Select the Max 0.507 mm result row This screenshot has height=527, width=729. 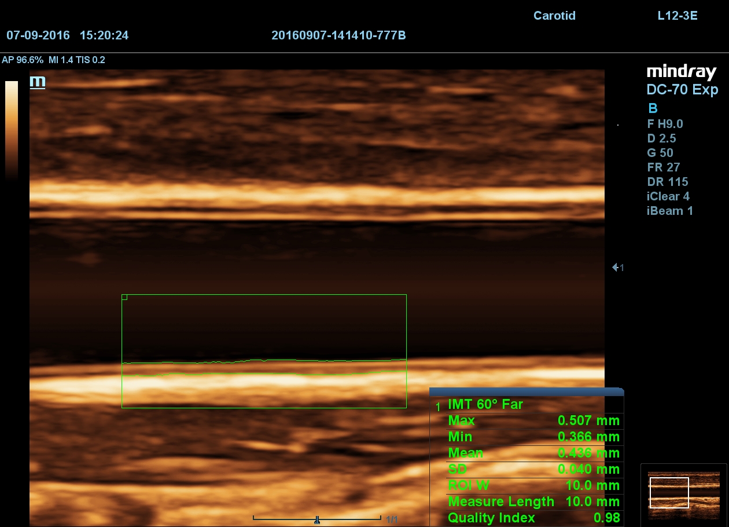(x=533, y=421)
